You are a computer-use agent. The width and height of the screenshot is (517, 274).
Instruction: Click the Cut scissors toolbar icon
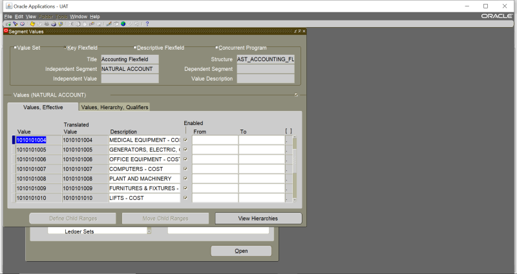tap(71, 24)
